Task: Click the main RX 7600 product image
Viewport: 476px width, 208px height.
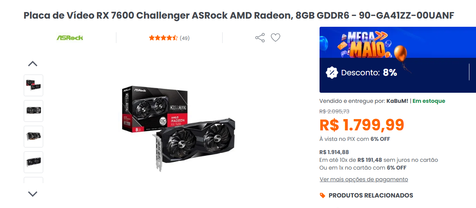Action: pos(179,129)
